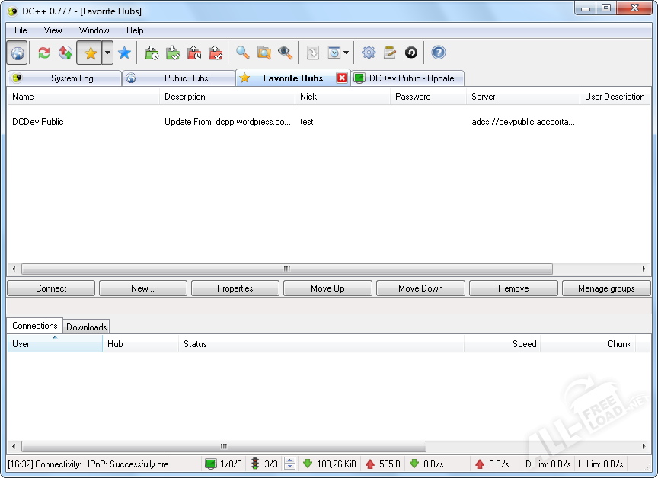Open Settings via the gear icon
The width and height of the screenshot is (658, 478).
click(369, 53)
